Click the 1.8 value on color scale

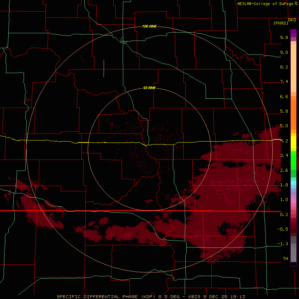click(x=284, y=185)
